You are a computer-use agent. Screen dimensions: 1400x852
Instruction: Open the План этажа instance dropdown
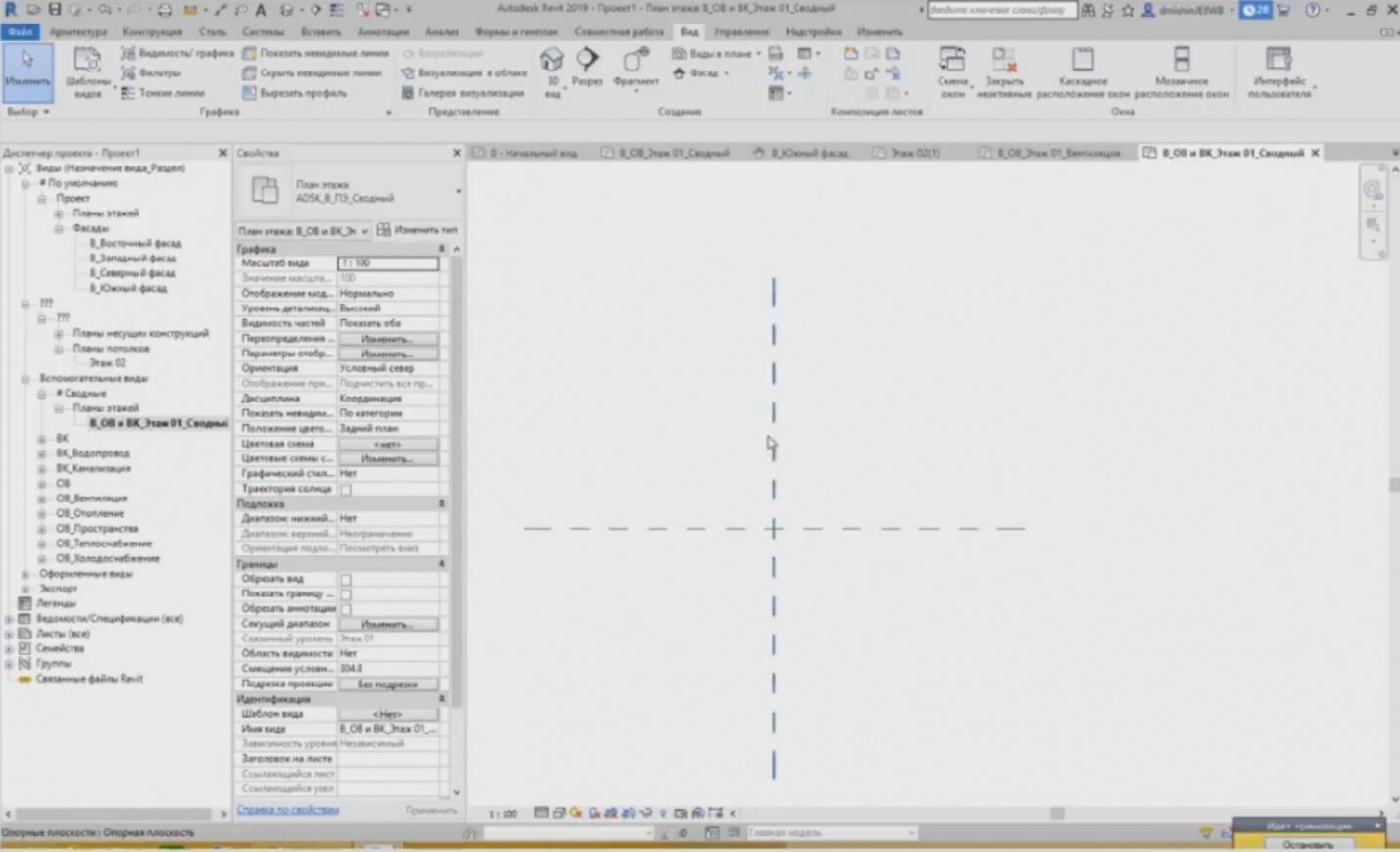[303, 231]
